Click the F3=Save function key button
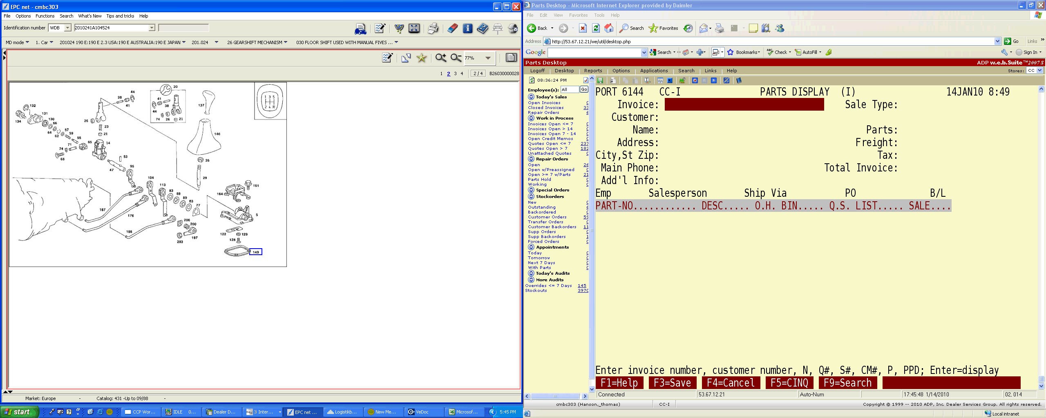The height and width of the screenshot is (418, 1046). point(672,383)
